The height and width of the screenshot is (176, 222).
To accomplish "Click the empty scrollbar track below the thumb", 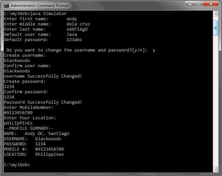I will (215, 101).
